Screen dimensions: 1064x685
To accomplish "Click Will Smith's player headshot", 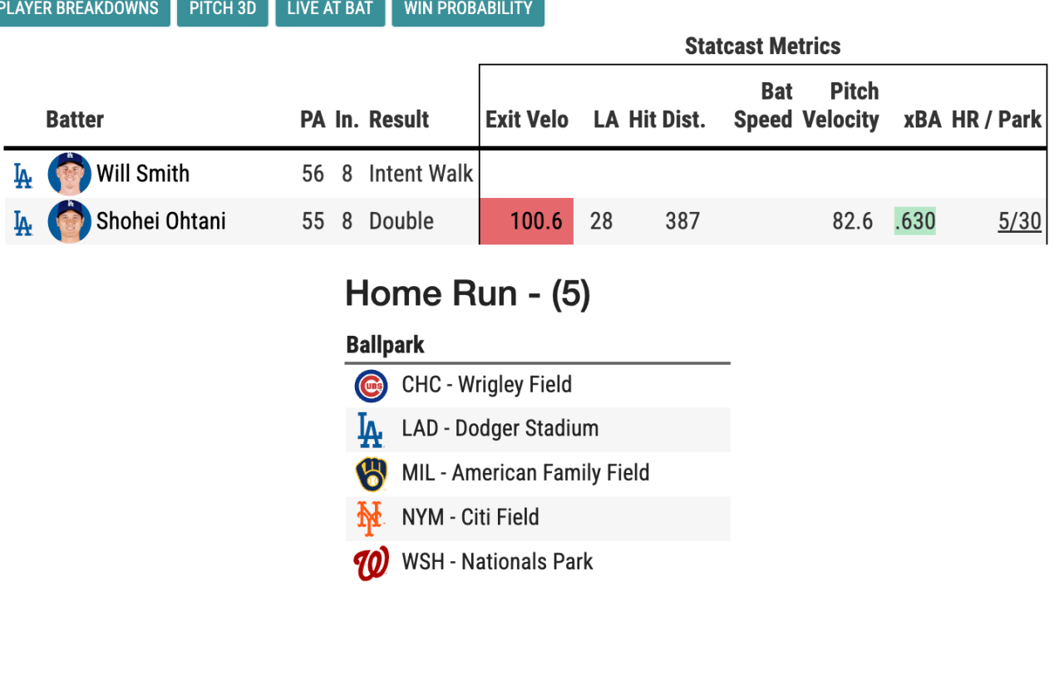I will [69, 174].
